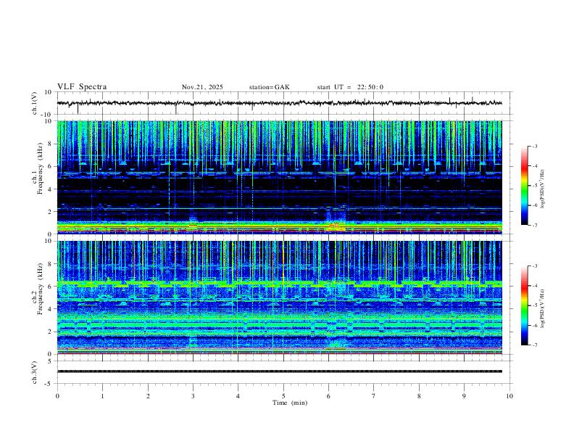Click the "-4" tick on ch.2 color bar

(x=534, y=286)
